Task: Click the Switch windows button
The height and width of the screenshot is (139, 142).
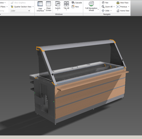Action: pos(58,6)
